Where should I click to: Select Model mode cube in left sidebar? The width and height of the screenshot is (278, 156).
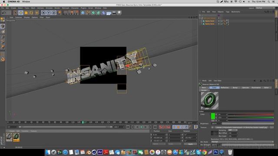(x=3, y=26)
